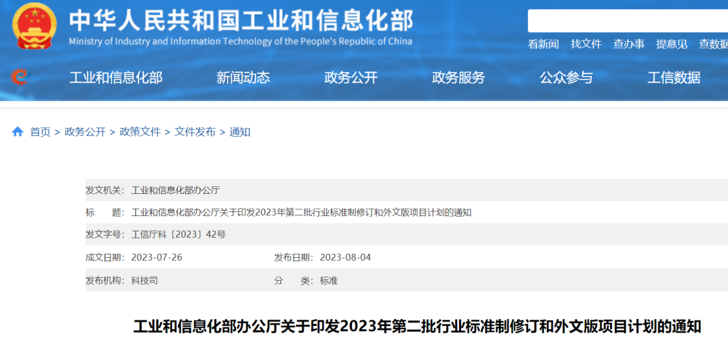The width and height of the screenshot is (728, 346).
Task: Select 政务服务 in the navigation bar
Action: [x=458, y=77]
